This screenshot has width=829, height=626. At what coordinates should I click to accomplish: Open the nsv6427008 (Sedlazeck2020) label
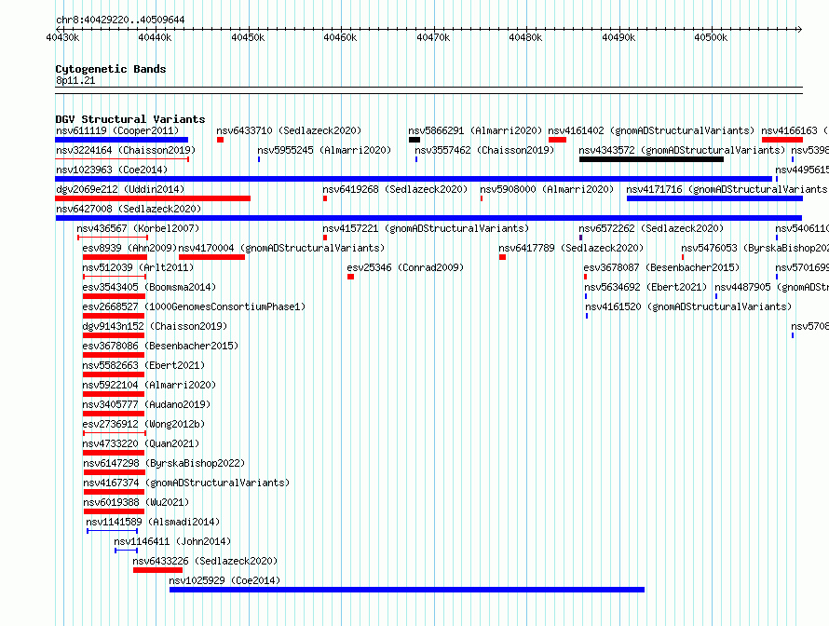[129, 209]
